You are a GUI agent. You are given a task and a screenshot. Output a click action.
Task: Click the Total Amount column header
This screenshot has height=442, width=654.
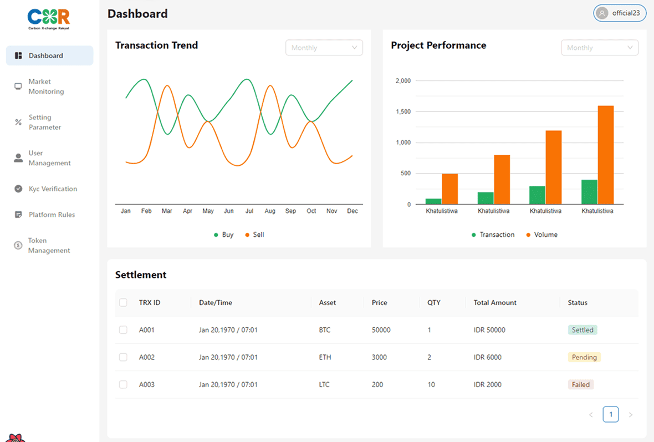tap(495, 303)
